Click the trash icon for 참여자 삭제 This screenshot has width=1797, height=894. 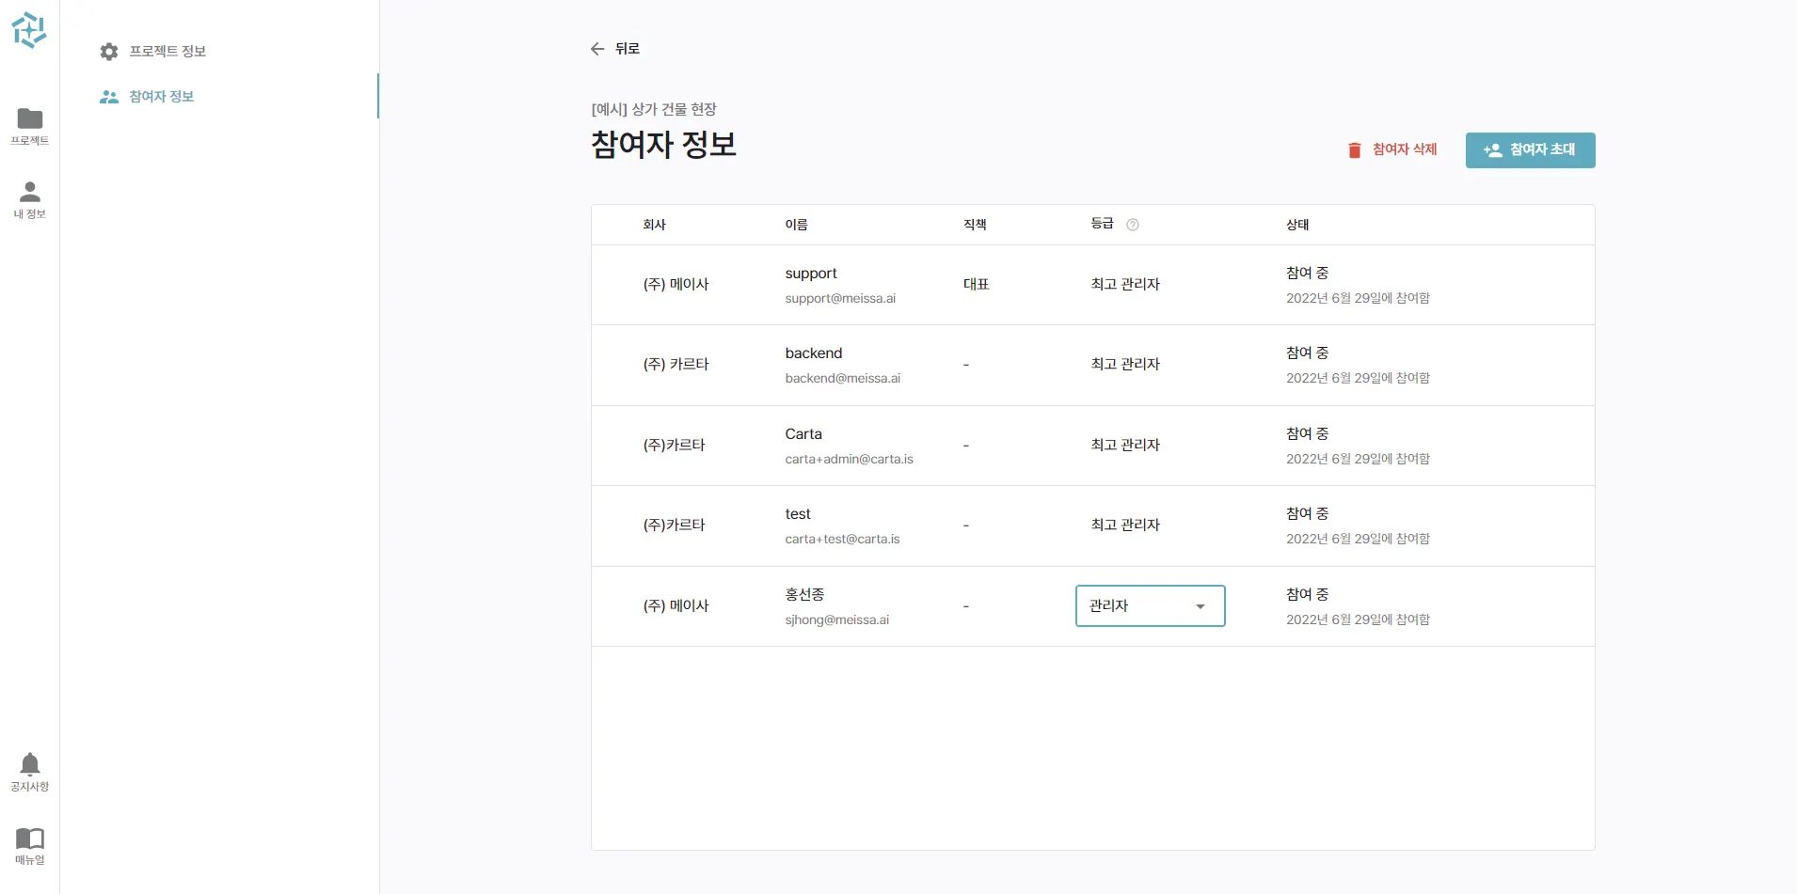click(x=1355, y=150)
